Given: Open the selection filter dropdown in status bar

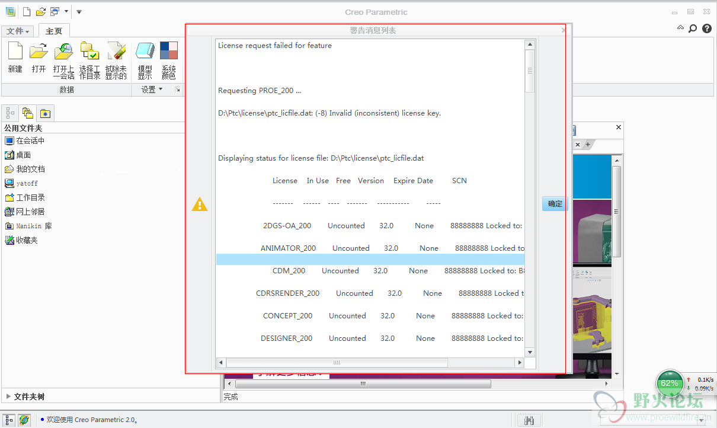Looking at the screenshot, I should 703,420.
